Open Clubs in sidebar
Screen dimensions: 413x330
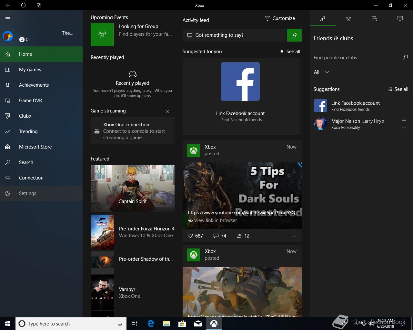pyautogui.click(x=41, y=116)
